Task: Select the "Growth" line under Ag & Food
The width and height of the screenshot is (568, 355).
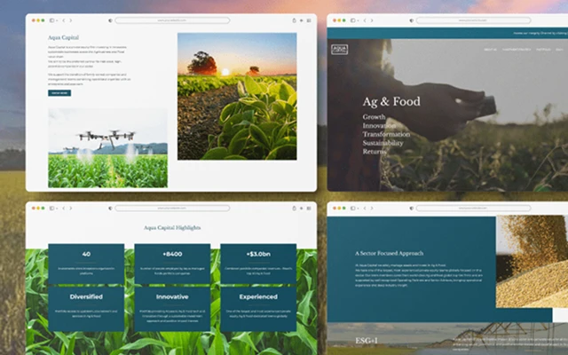Action: (375, 117)
